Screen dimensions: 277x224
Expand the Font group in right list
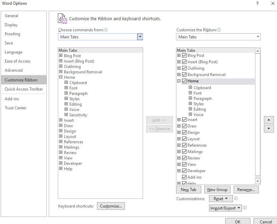click(190, 93)
